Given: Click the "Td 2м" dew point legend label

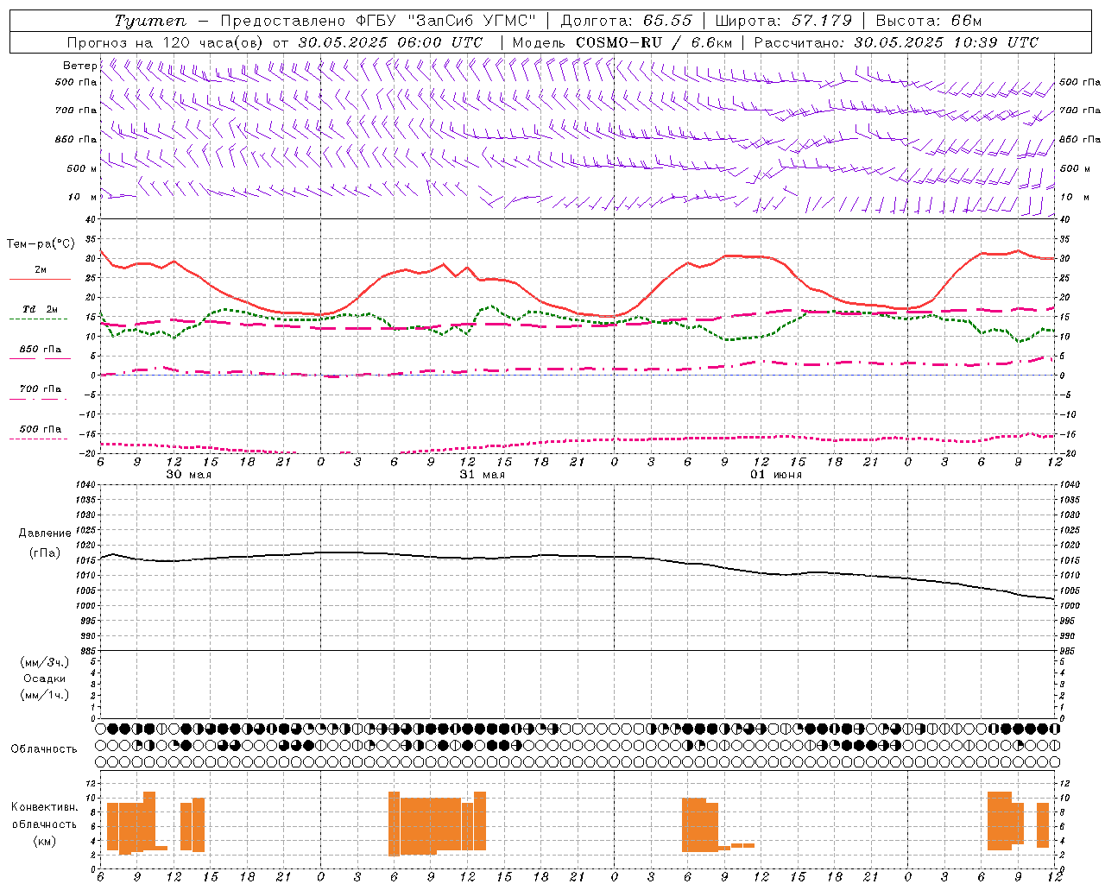Looking at the screenshot, I should coord(40,309).
